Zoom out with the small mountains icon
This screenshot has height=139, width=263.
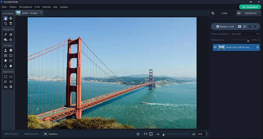click(x=158, y=134)
